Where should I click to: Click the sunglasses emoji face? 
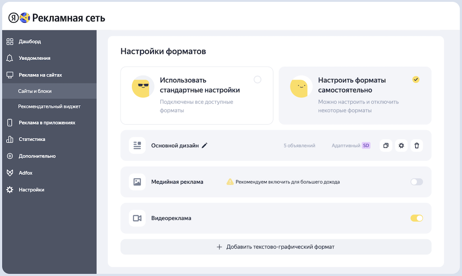click(x=143, y=86)
